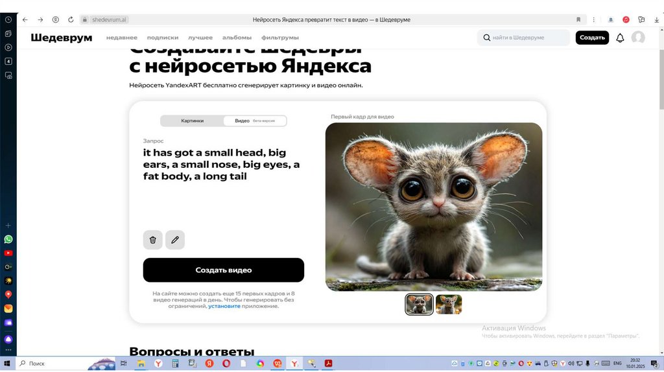Open the фильтрумы section

280,38
